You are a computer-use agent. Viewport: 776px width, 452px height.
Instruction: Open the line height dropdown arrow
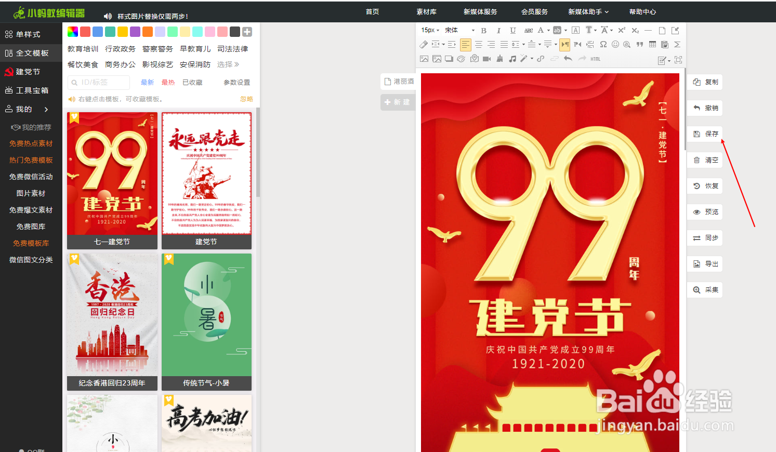[x=524, y=45]
